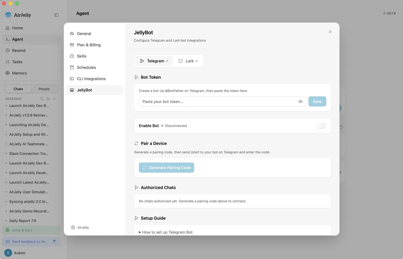
Task: Switch to the Chats tab
Action: pos(18,89)
